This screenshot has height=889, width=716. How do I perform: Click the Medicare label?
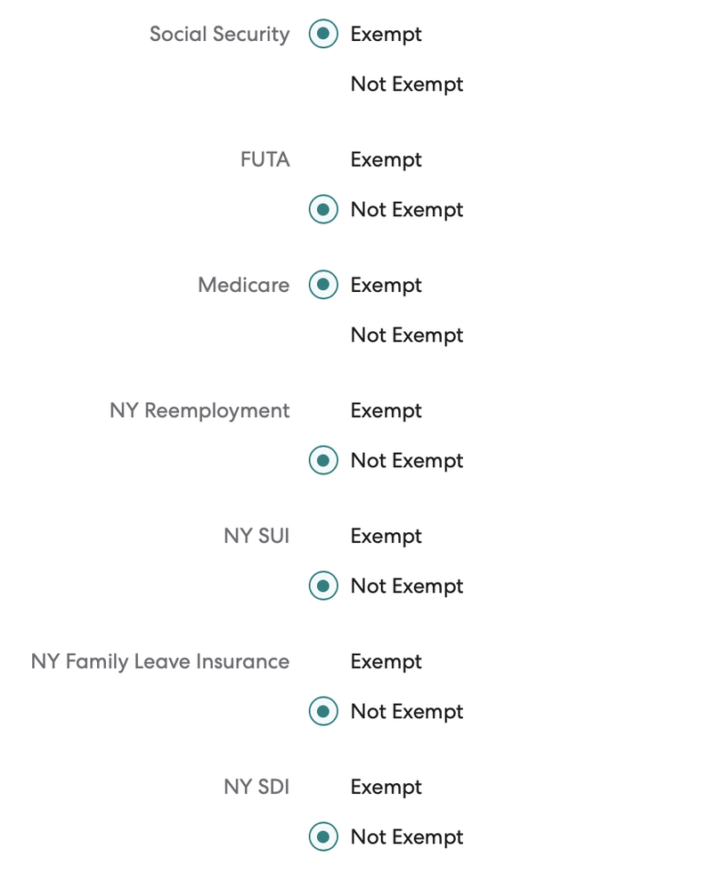click(243, 285)
